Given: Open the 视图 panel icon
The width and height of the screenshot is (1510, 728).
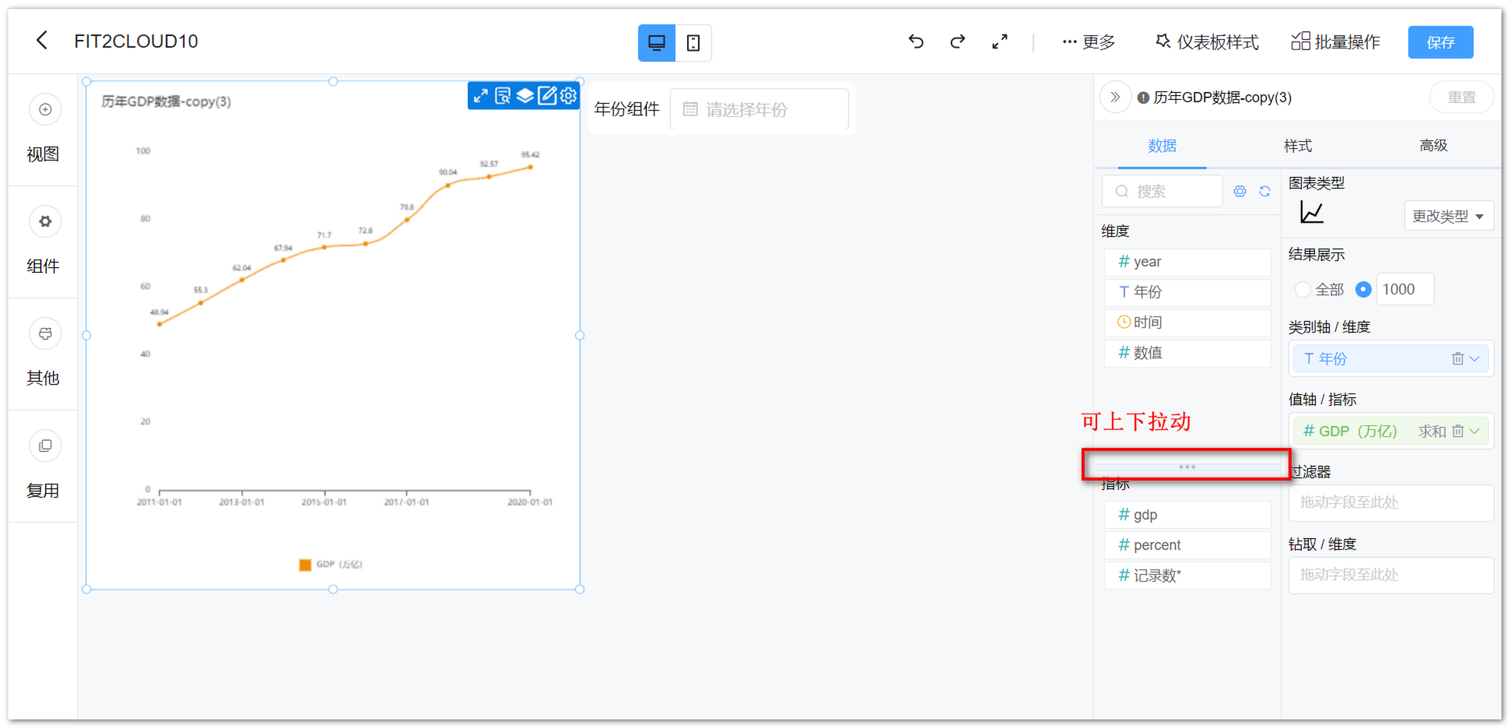Looking at the screenshot, I should click(x=45, y=110).
